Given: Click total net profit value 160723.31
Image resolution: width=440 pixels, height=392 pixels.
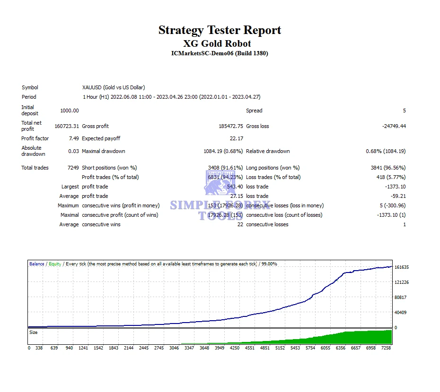Looking at the screenshot, I should [x=66, y=126].
